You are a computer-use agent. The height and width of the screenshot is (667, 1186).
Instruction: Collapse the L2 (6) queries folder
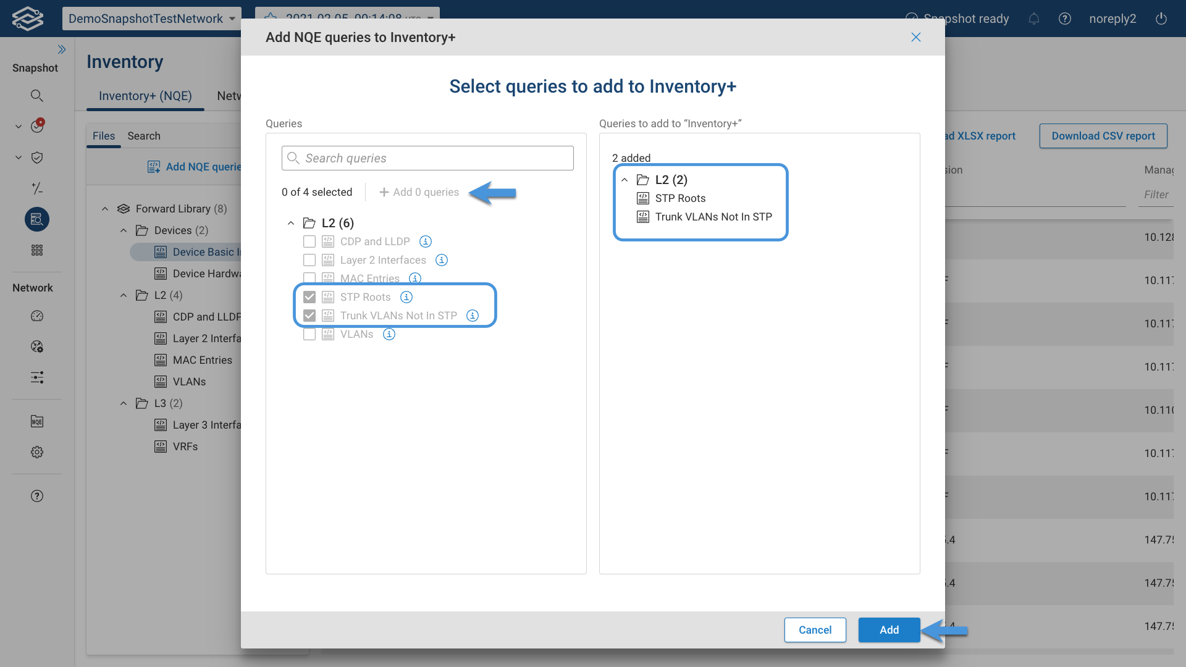291,223
